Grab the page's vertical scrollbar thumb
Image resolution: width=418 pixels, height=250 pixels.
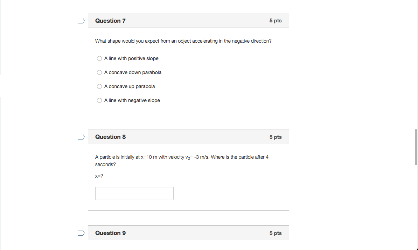tap(416, 144)
